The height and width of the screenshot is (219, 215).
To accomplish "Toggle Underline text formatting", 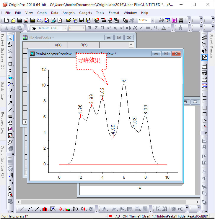I will [102, 28].
